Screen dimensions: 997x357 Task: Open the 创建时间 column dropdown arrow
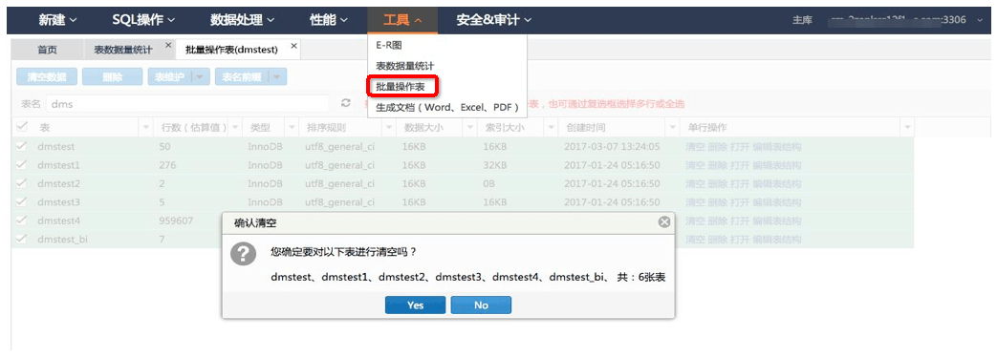tap(673, 128)
